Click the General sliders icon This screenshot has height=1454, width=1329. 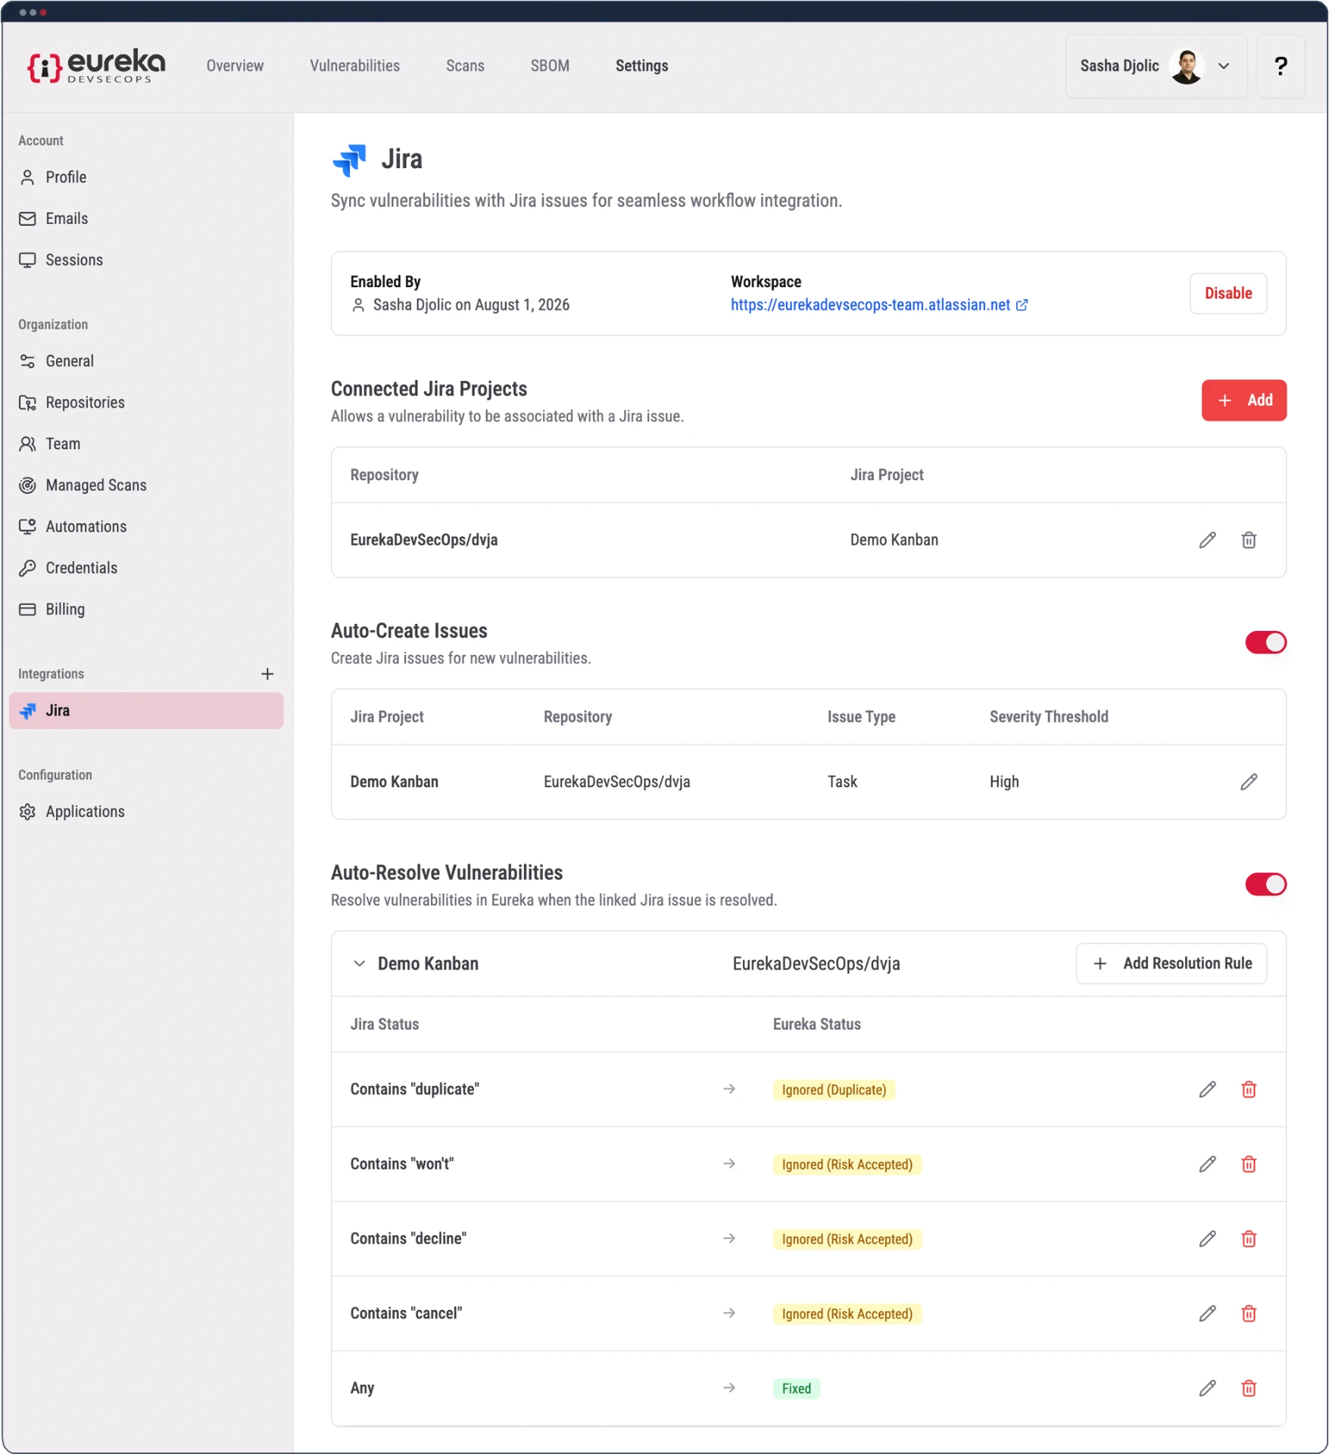pyautogui.click(x=27, y=361)
